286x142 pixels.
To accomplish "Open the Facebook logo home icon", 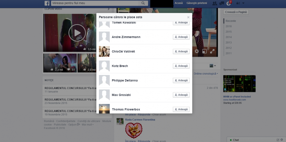I will point(47,3).
